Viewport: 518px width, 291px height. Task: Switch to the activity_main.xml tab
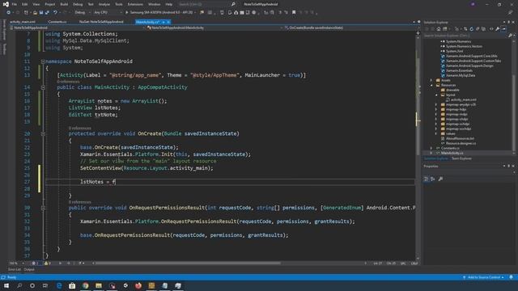[23, 22]
